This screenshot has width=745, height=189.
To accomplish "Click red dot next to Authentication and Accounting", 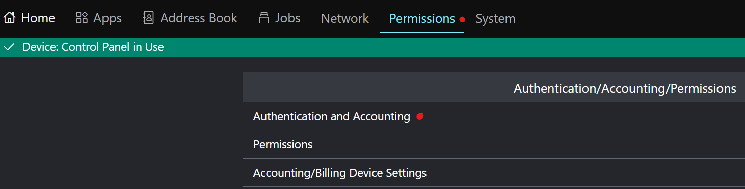I will pyautogui.click(x=420, y=116).
